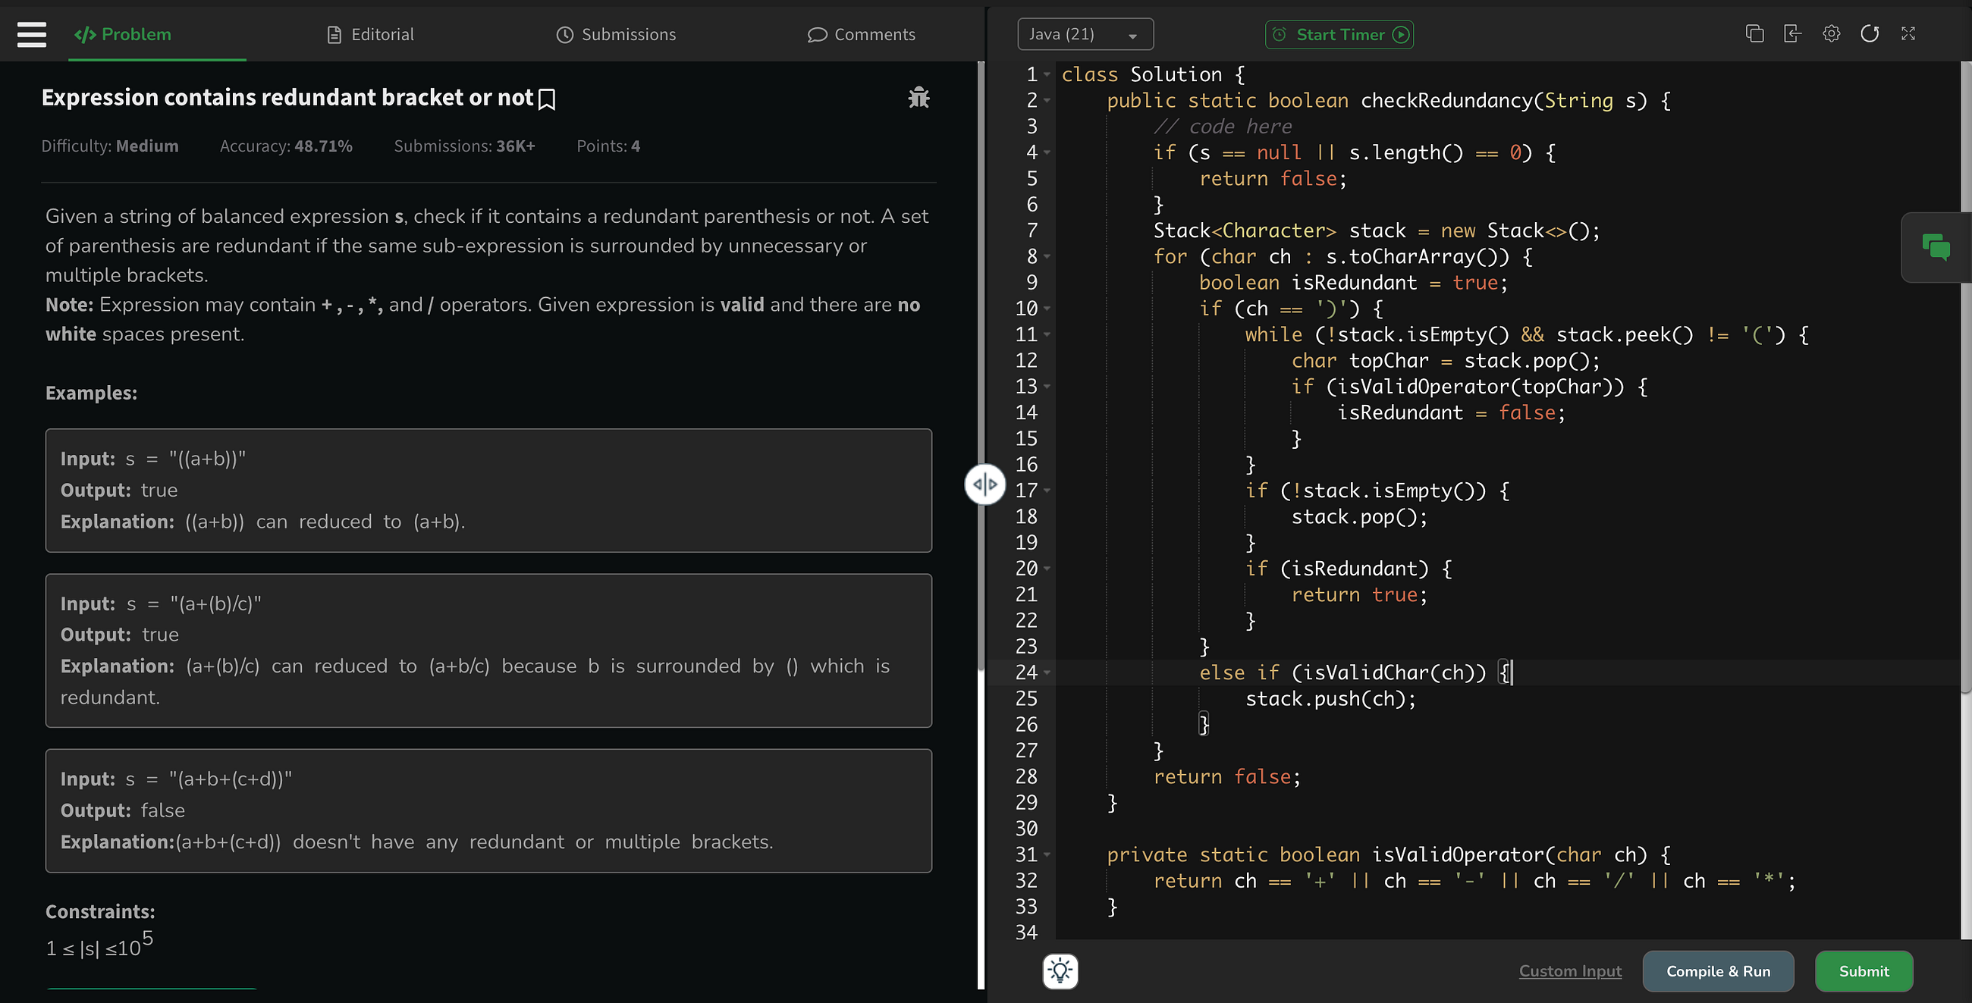
Task: Click the 'Submissions: 36K+' stat
Action: click(464, 146)
